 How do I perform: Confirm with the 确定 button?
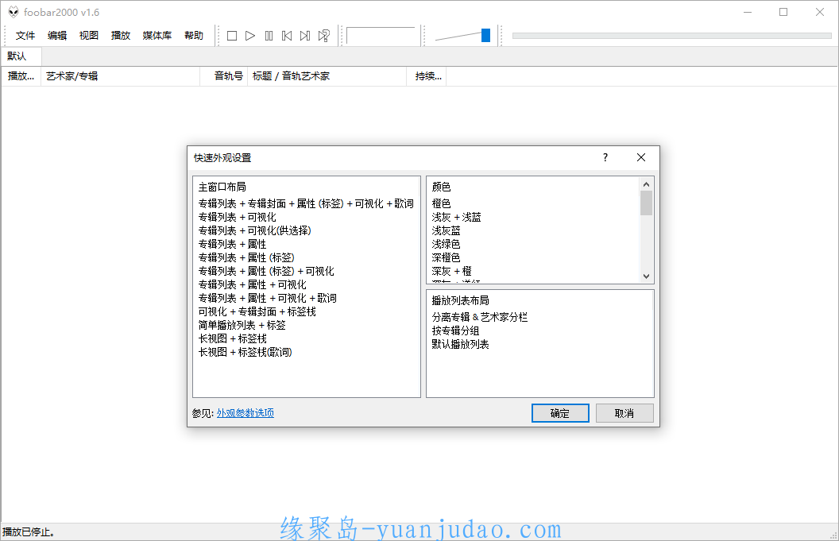[x=560, y=413]
